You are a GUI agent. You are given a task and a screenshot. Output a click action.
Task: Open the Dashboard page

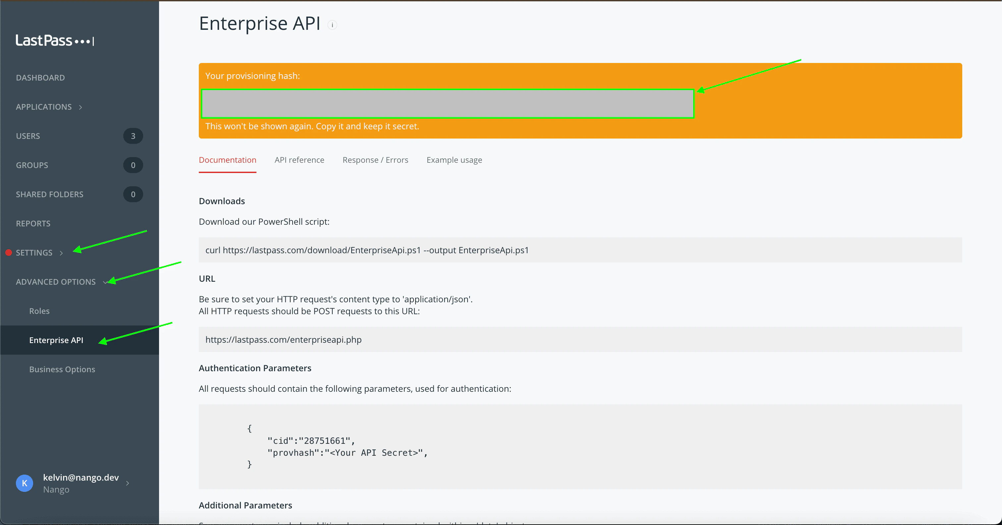[x=40, y=78]
